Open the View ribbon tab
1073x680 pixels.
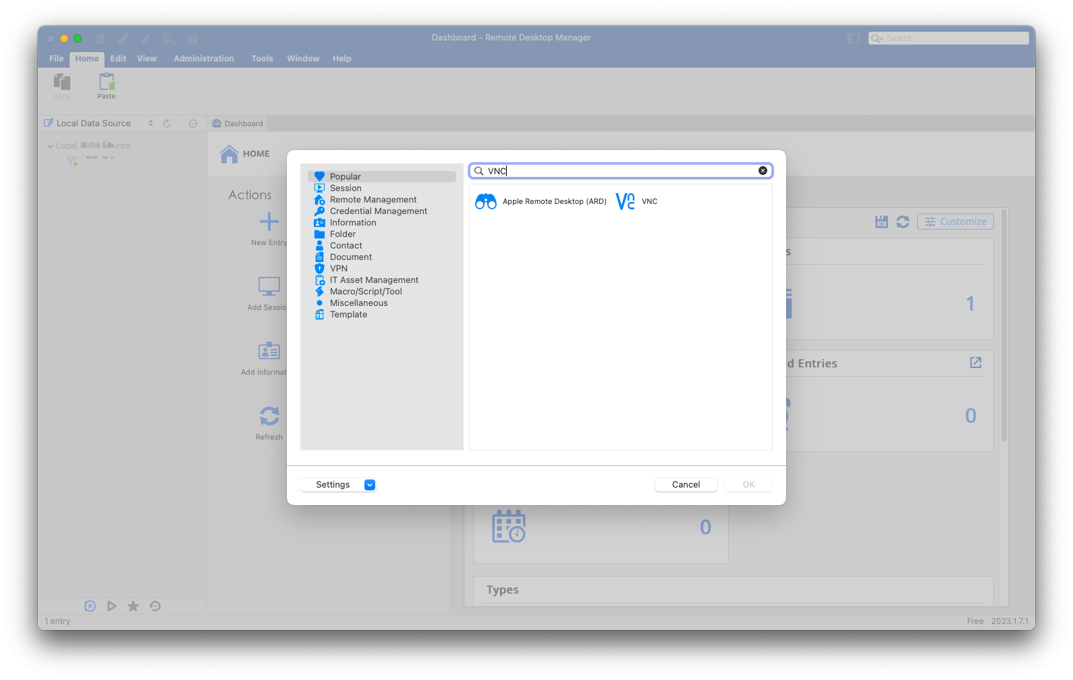(x=147, y=59)
